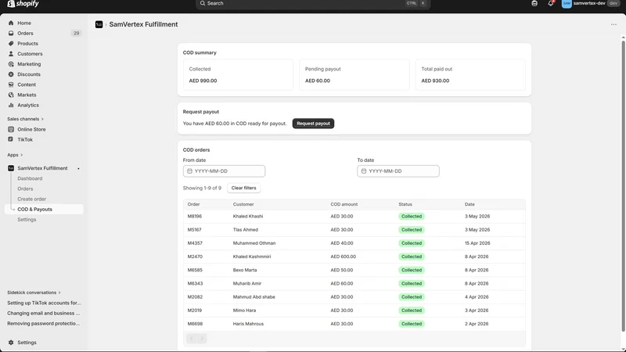Click the samvertex-dev account avatar
The image size is (626, 352).
coord(567,4)
